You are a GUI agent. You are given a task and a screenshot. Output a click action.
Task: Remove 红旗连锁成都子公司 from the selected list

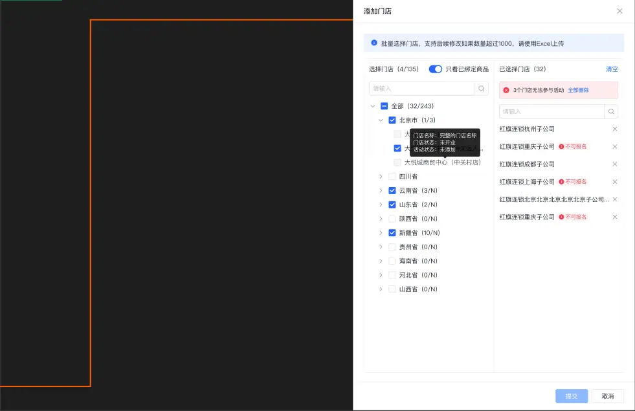[x=615, y=164]
